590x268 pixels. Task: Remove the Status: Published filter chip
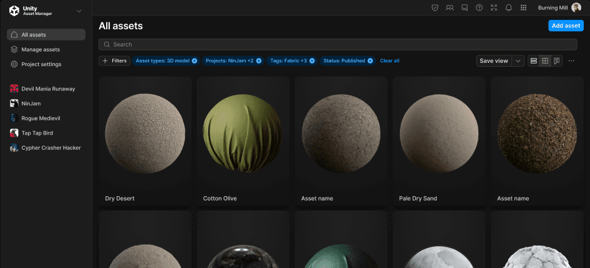370,60
